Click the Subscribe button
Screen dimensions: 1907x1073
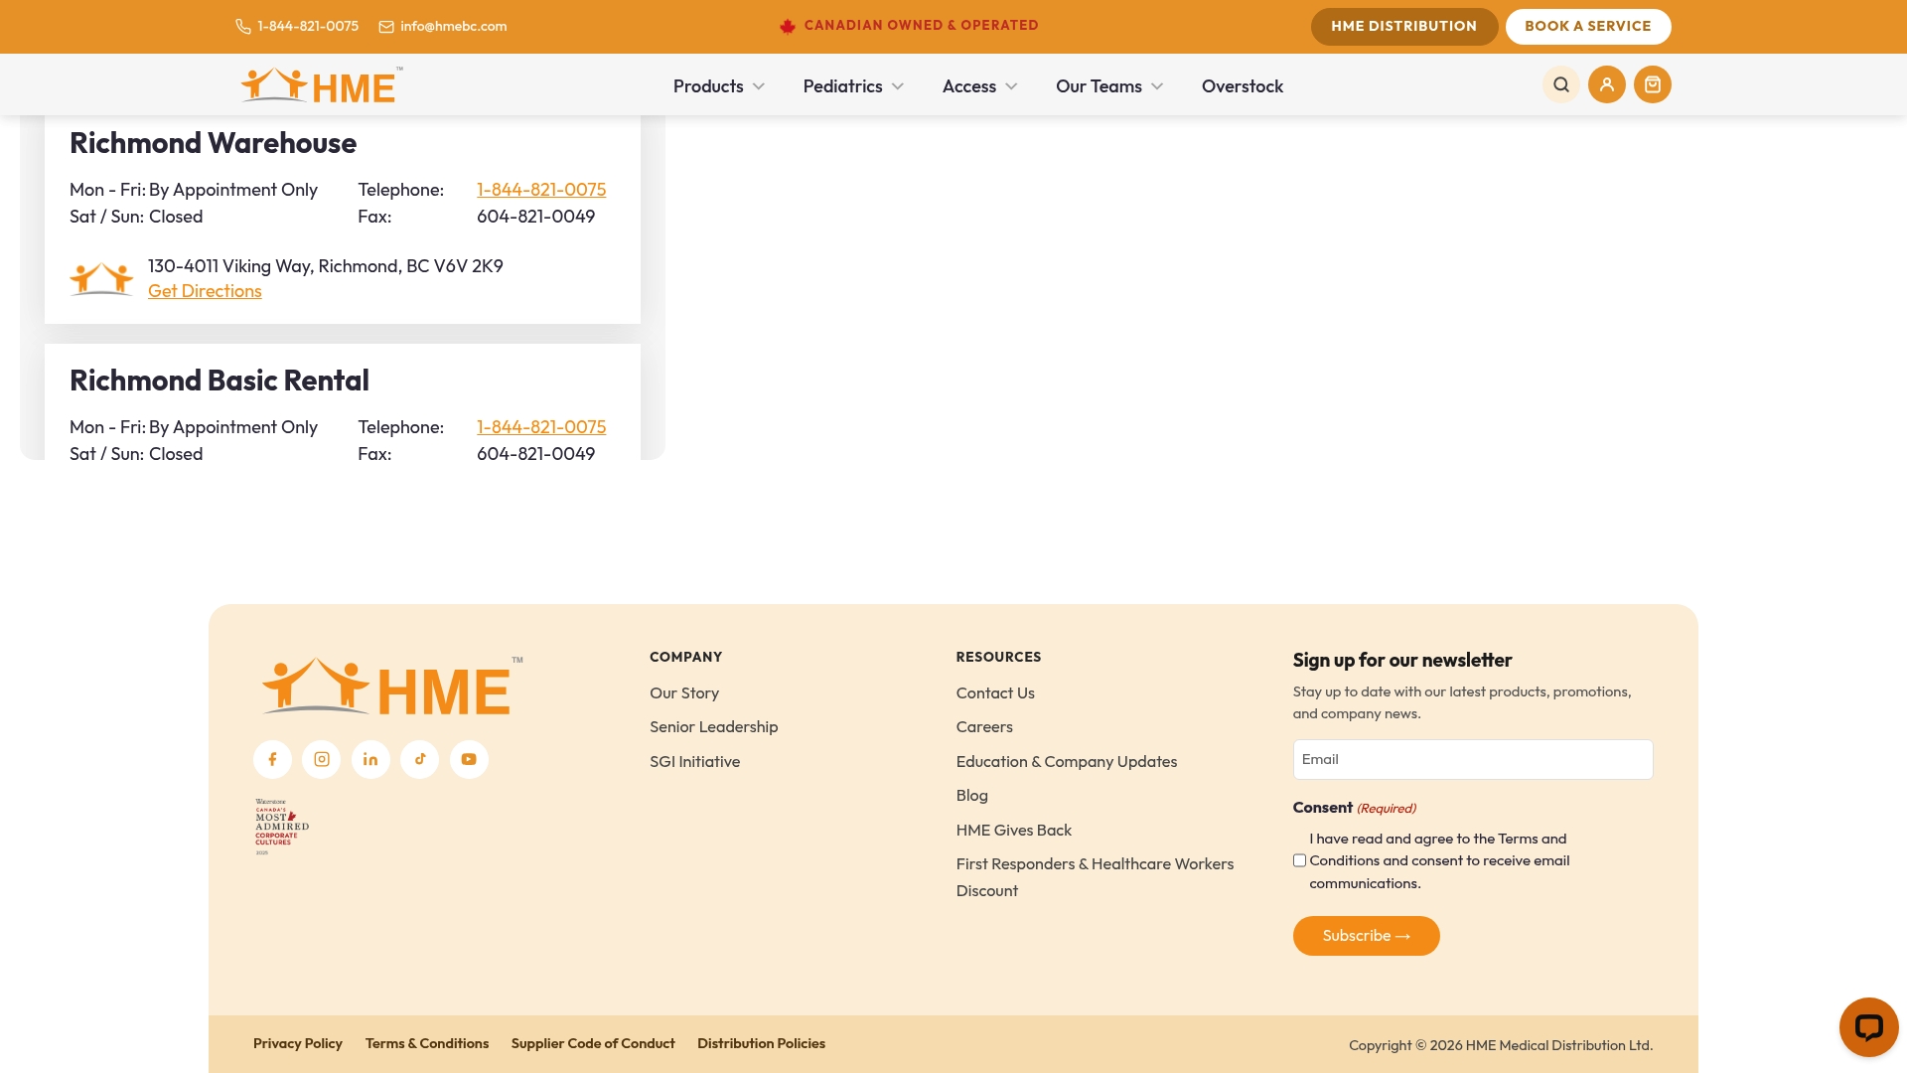click(x=1366, y=936)
